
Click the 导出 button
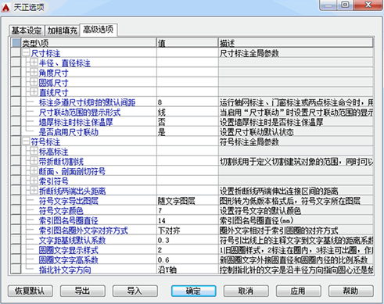coord(83,291)
